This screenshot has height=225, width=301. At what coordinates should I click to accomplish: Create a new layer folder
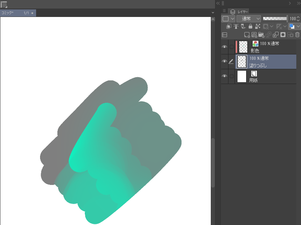pyautogui.click(x=261, y=35)
